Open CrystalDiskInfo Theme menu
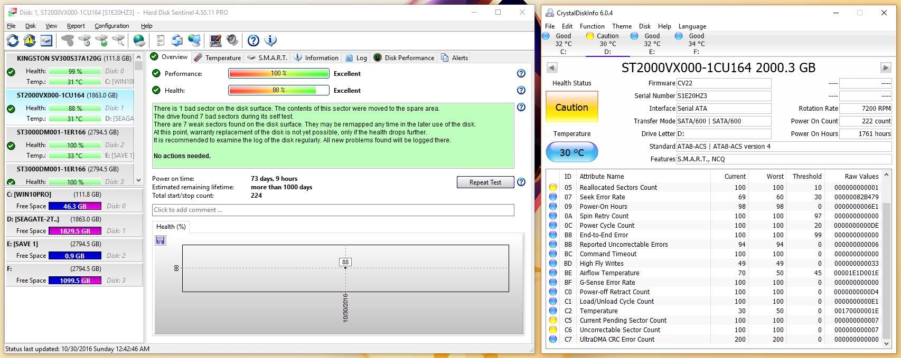 (x=622, y=26)
